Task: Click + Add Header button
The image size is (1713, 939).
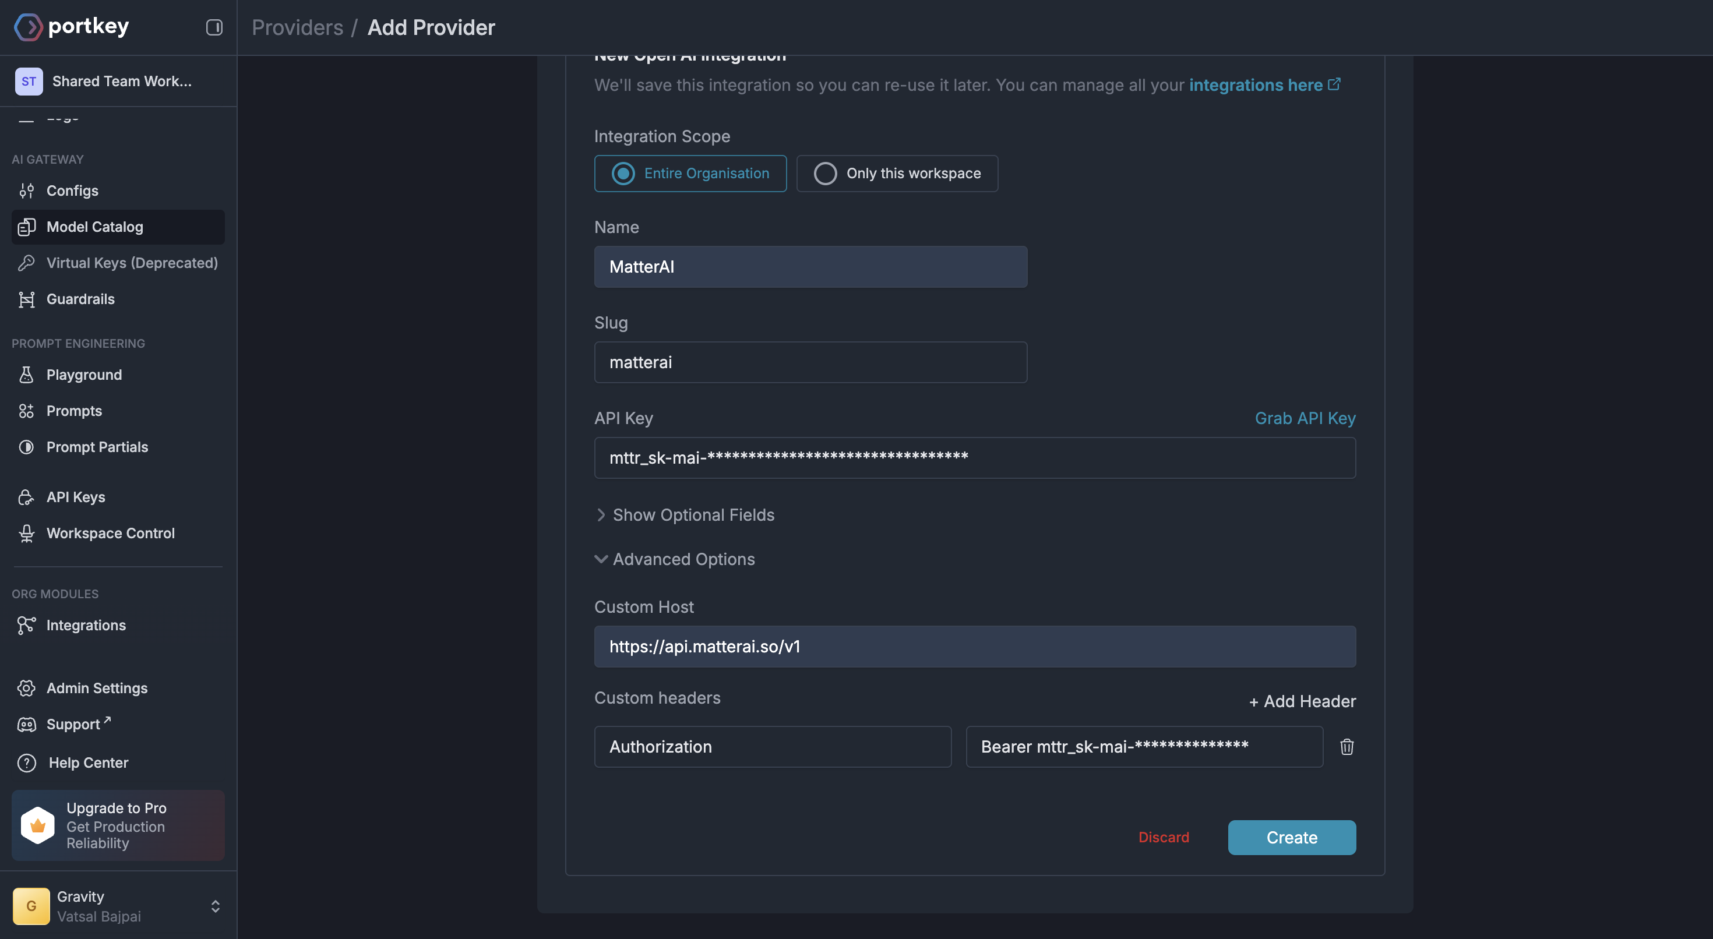Action: point(1302,701)
